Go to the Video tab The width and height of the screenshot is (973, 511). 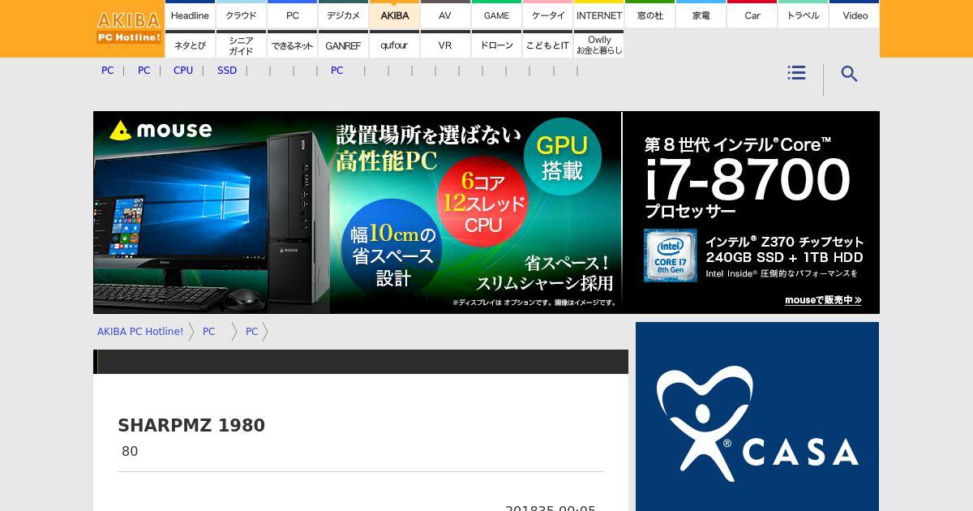pyautogui.click(x=855, y=15)
